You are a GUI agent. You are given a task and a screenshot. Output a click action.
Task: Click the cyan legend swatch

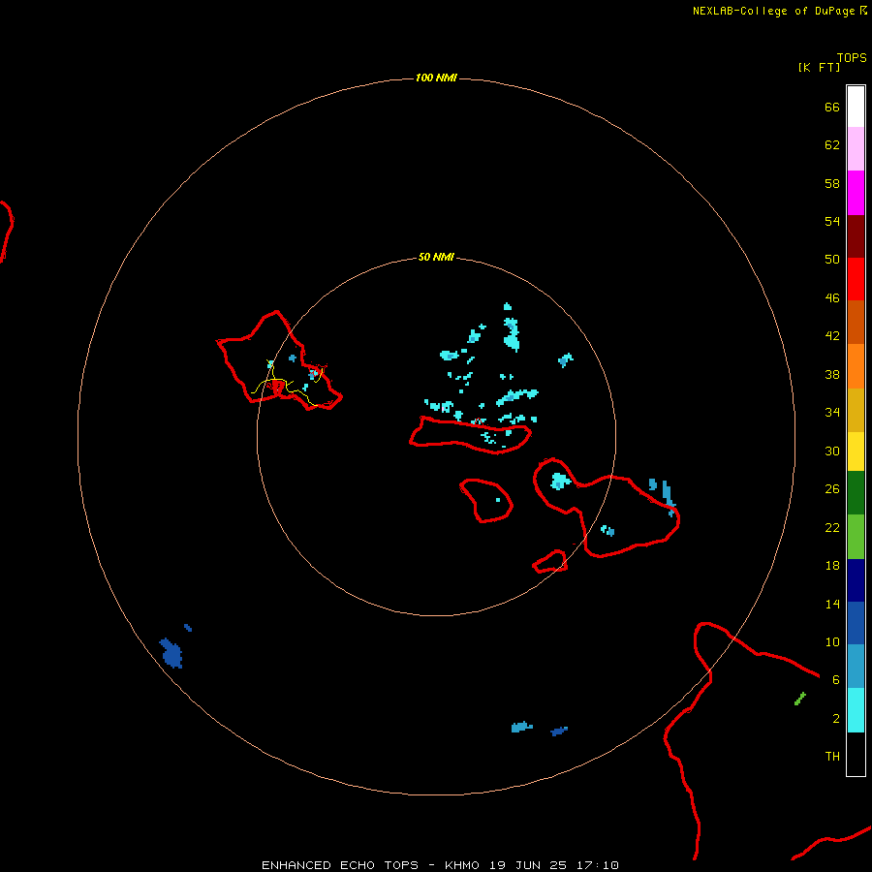pyautogui.click(x=856, y=710)
